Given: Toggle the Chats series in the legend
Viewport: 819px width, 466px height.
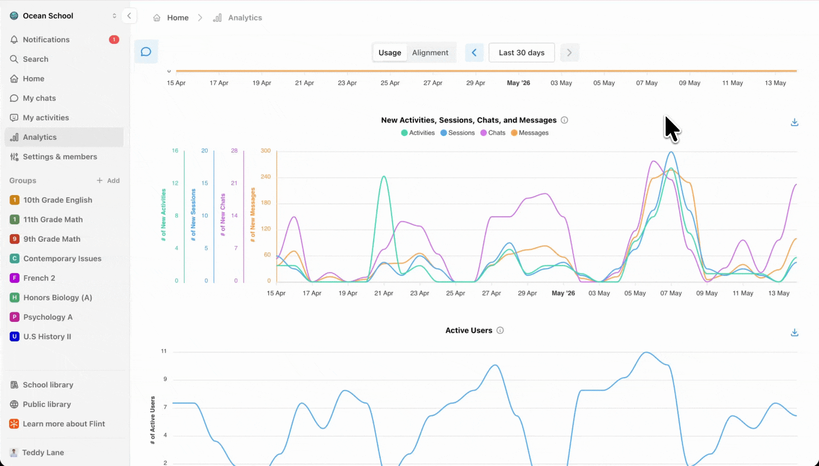Looking at the screenshot, I should pos(493,133).
